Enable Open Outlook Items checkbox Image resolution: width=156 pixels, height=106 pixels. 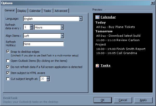click(x=8, y=61)
